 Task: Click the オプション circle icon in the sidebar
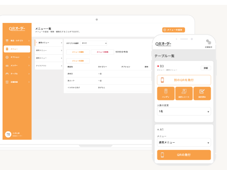pos(7,57)
